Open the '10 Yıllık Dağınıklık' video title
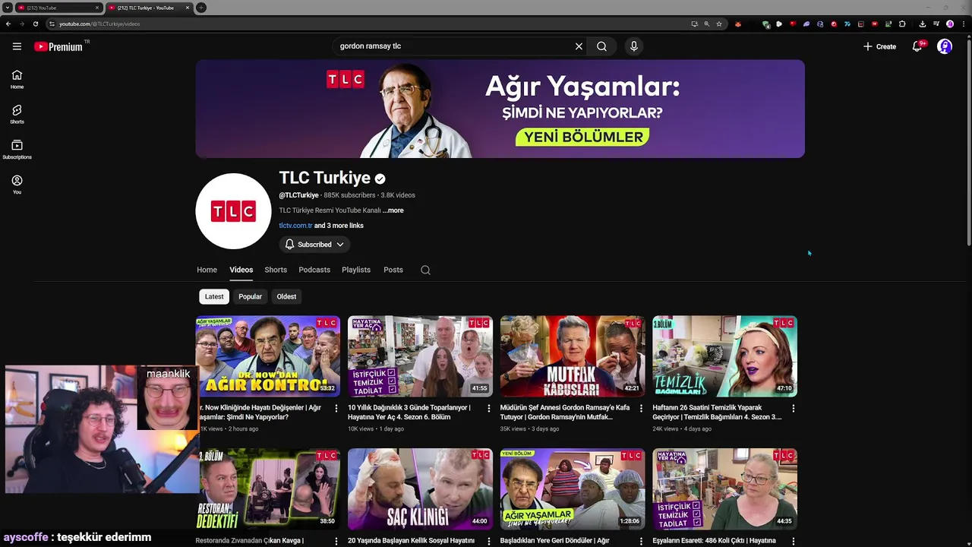The height and width of the screenshot is (547, 972). 409,413
